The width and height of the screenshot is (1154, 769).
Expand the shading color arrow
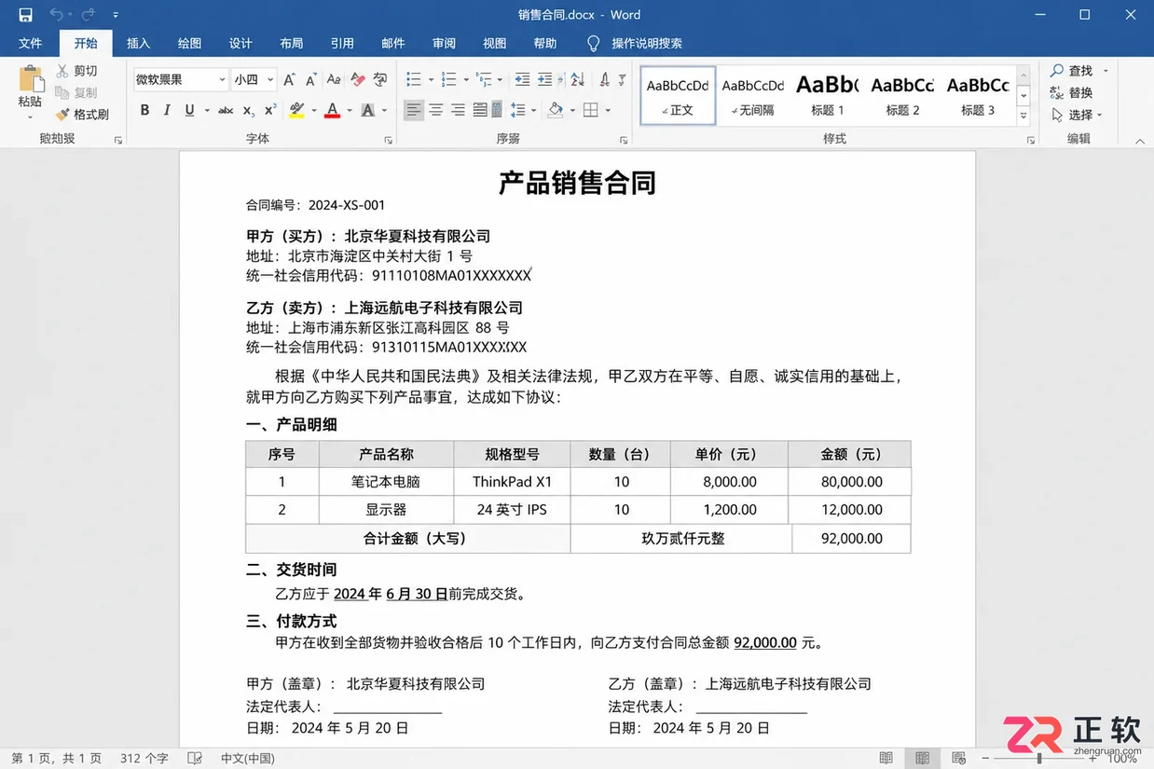tap(571, 110)
